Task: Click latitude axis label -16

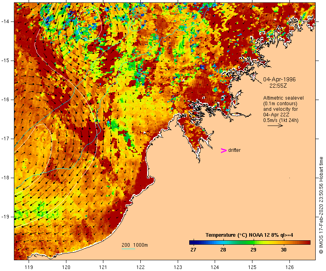Action: [x=5, y=100]
